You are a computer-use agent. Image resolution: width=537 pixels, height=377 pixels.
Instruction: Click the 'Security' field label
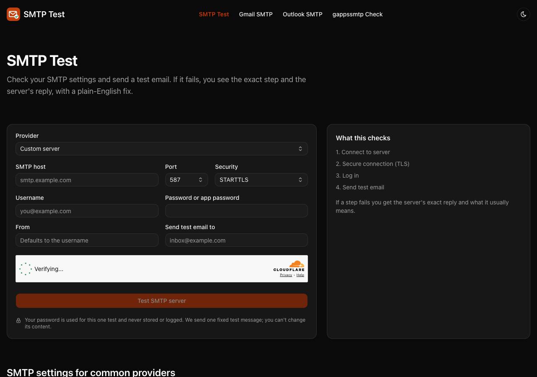click(227, 167)
